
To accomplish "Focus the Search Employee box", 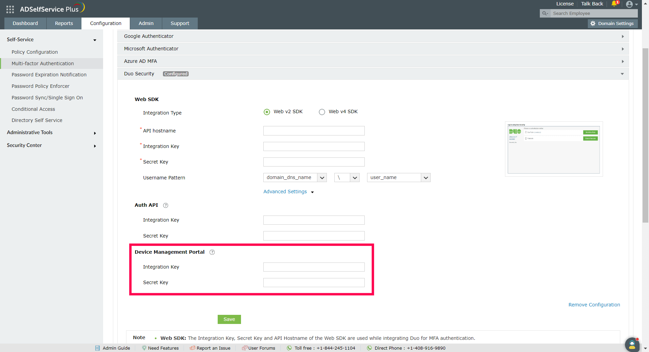I will coord(594,14).
